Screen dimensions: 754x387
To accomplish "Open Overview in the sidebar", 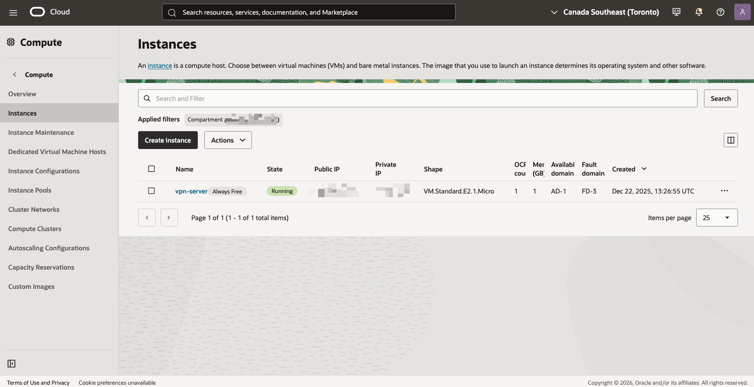I will [59, 94].
